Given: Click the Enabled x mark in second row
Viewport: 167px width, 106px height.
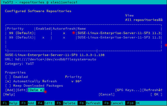Looking at the screenshot, I should coord(43,38).
